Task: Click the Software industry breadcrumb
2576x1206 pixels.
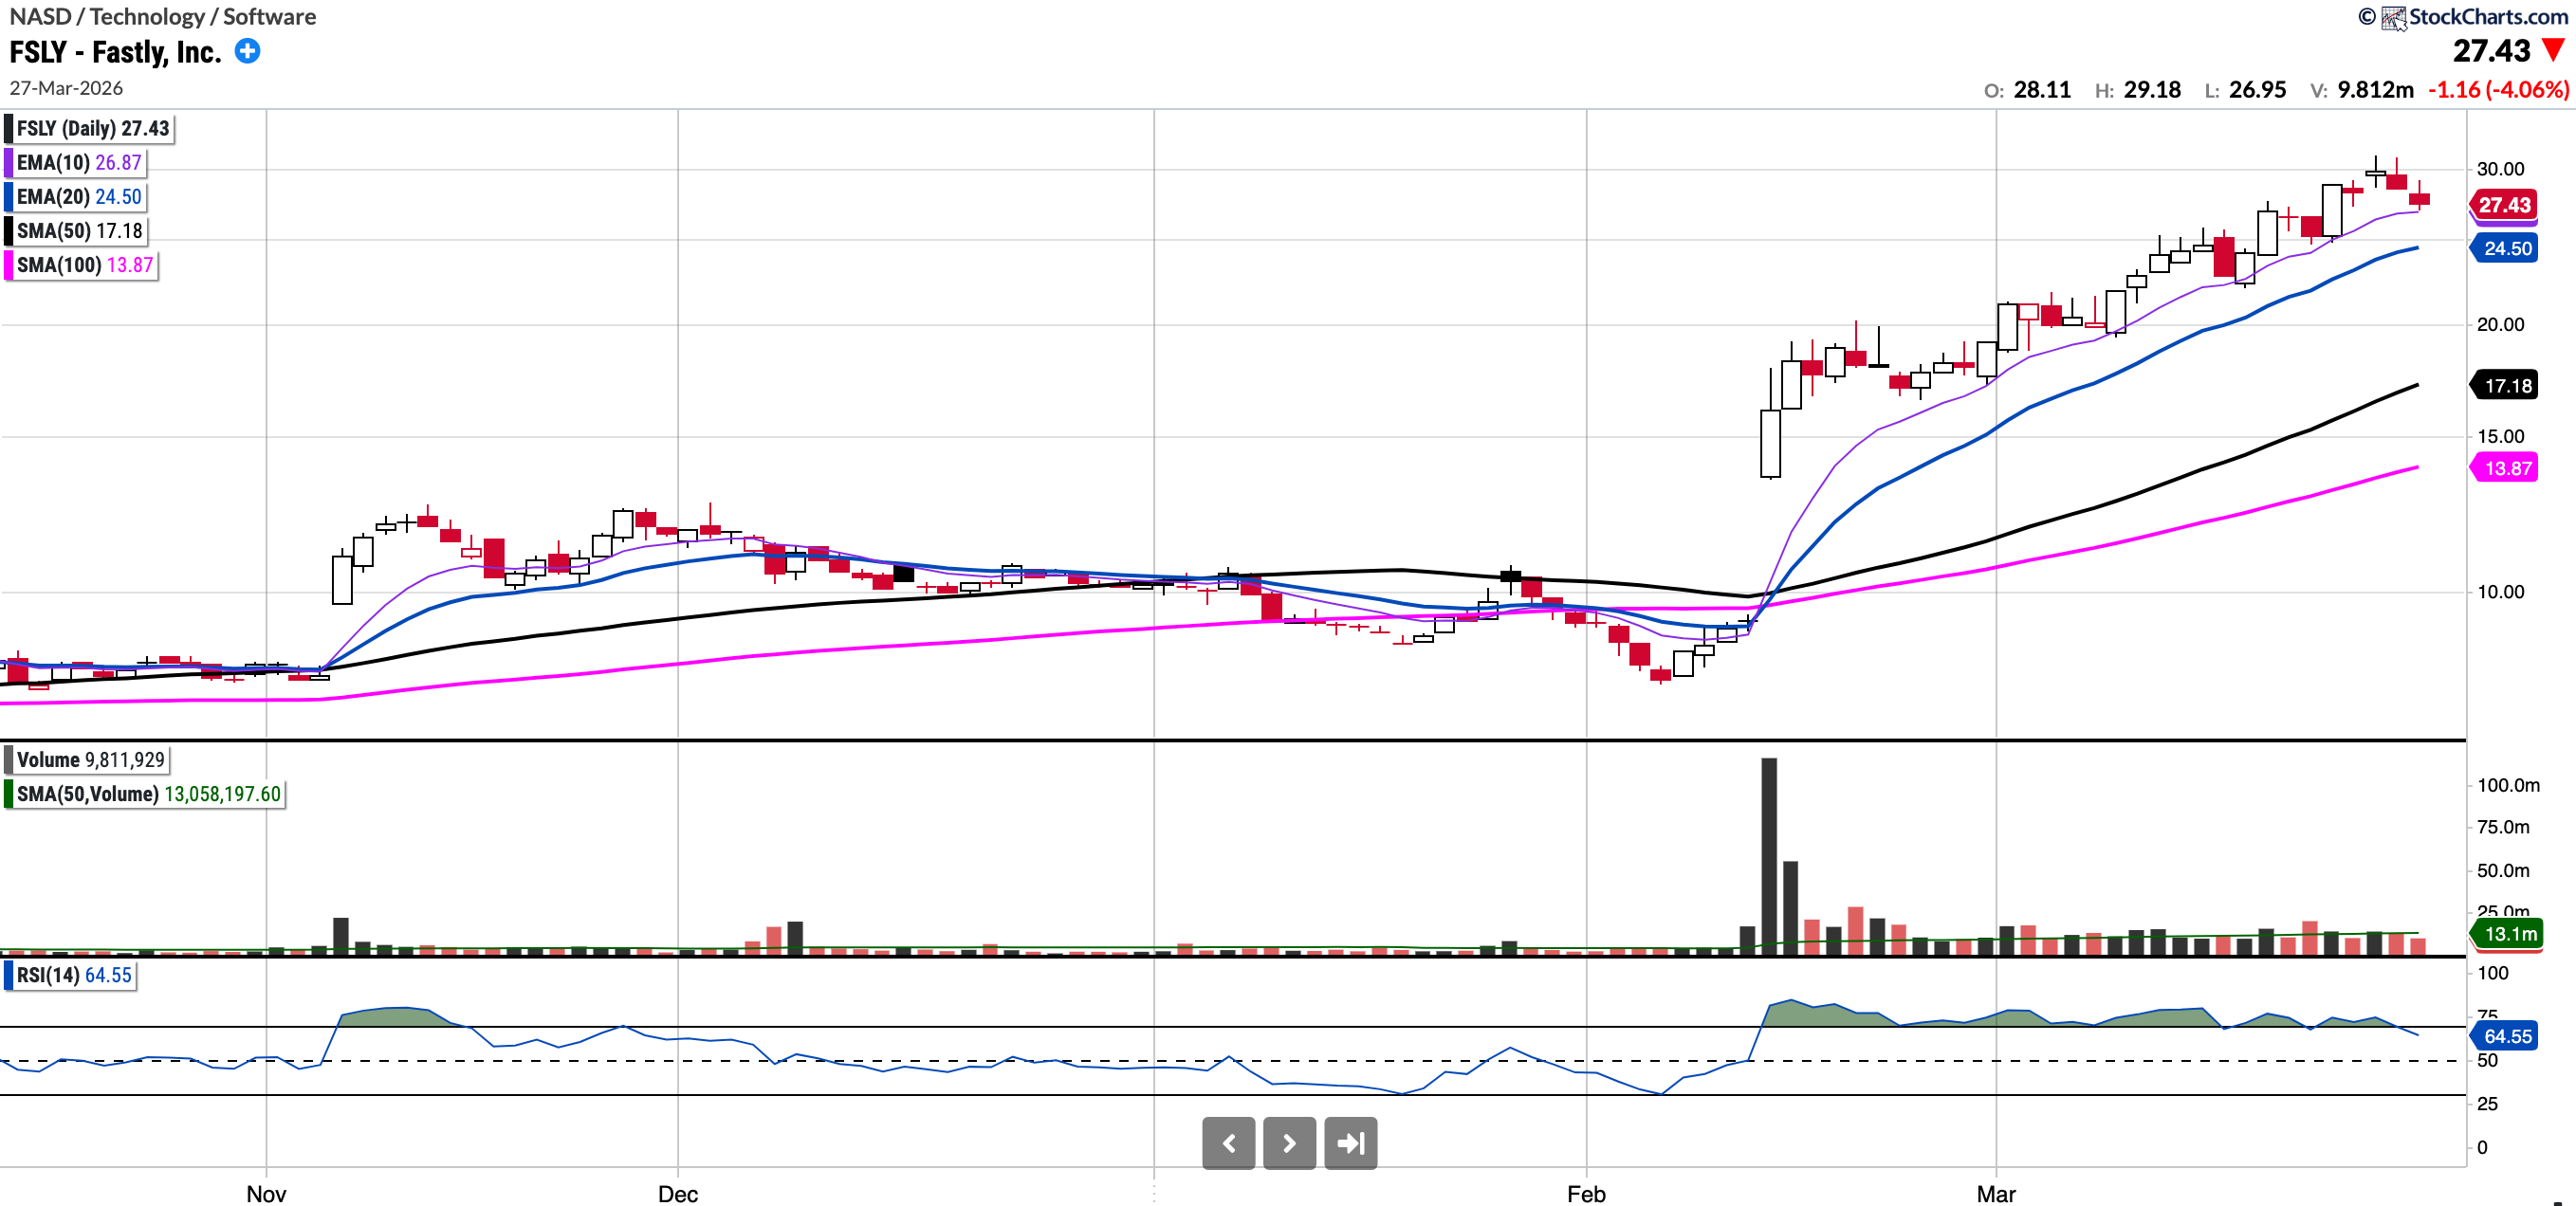Action: (269, 17)
